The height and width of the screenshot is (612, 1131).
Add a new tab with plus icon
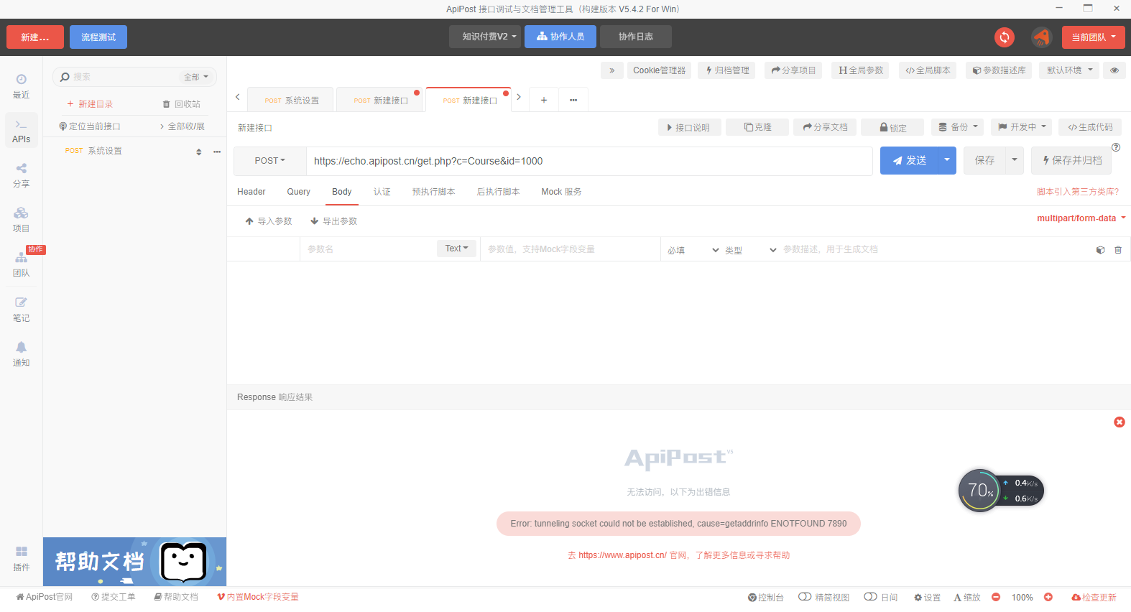click(544, 100)
